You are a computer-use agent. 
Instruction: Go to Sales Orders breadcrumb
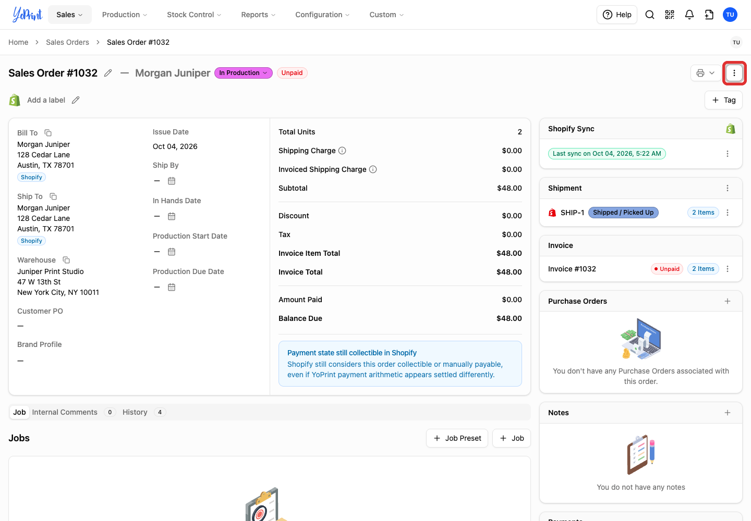[x=67, y=42]
